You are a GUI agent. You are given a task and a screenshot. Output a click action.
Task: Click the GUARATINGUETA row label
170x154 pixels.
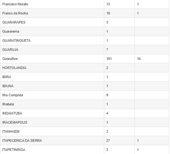(16, 41)
